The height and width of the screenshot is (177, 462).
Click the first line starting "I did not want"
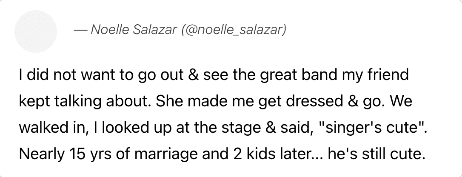(x=214, y=75)
